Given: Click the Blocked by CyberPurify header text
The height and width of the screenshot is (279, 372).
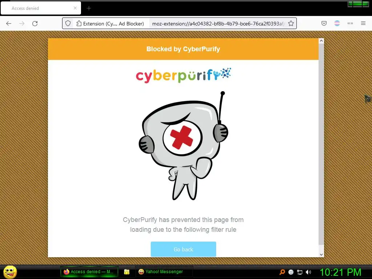Looking at the screenshot, I should [x=183, y=49].
